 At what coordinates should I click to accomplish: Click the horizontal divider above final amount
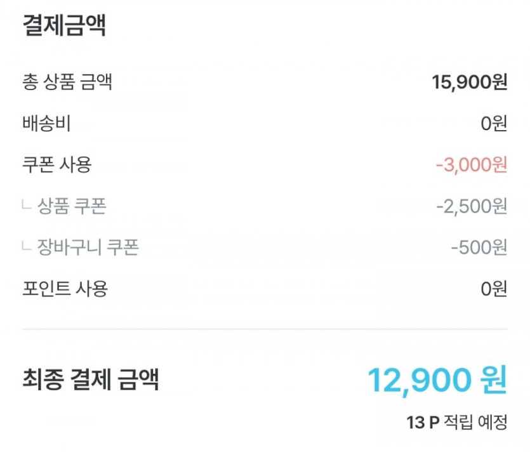click(x=265, y=329)
